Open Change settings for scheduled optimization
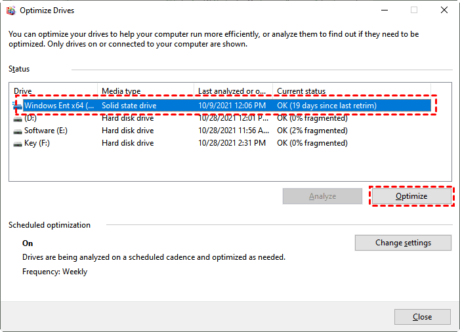Screen dimensions: 460x332 [x=403, y=243]
